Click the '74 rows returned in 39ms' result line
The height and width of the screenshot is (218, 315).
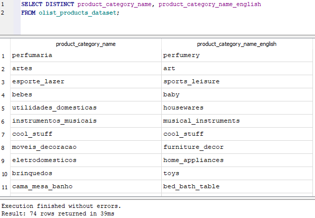point(72,213)
